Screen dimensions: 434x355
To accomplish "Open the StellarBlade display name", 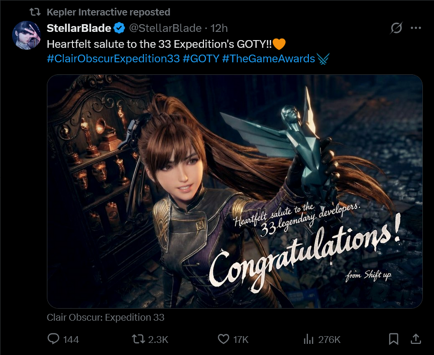I will pos(79,28).
